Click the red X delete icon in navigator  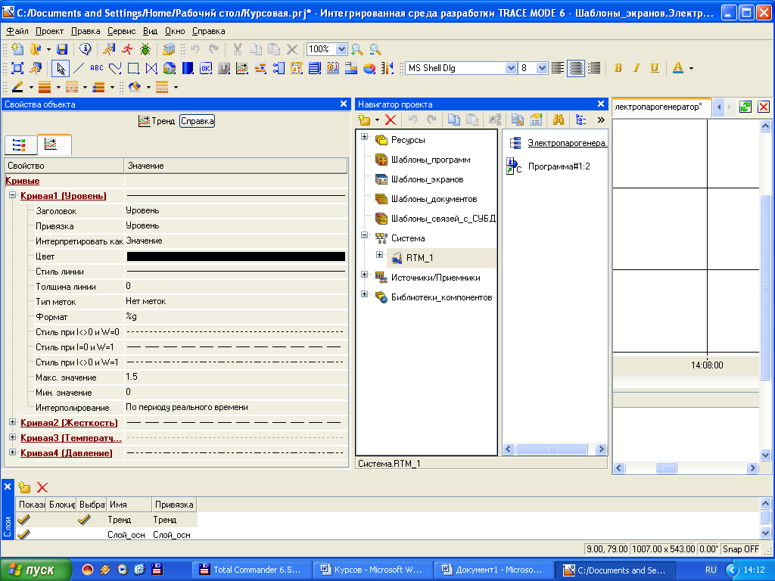click(x=391, y=120)
